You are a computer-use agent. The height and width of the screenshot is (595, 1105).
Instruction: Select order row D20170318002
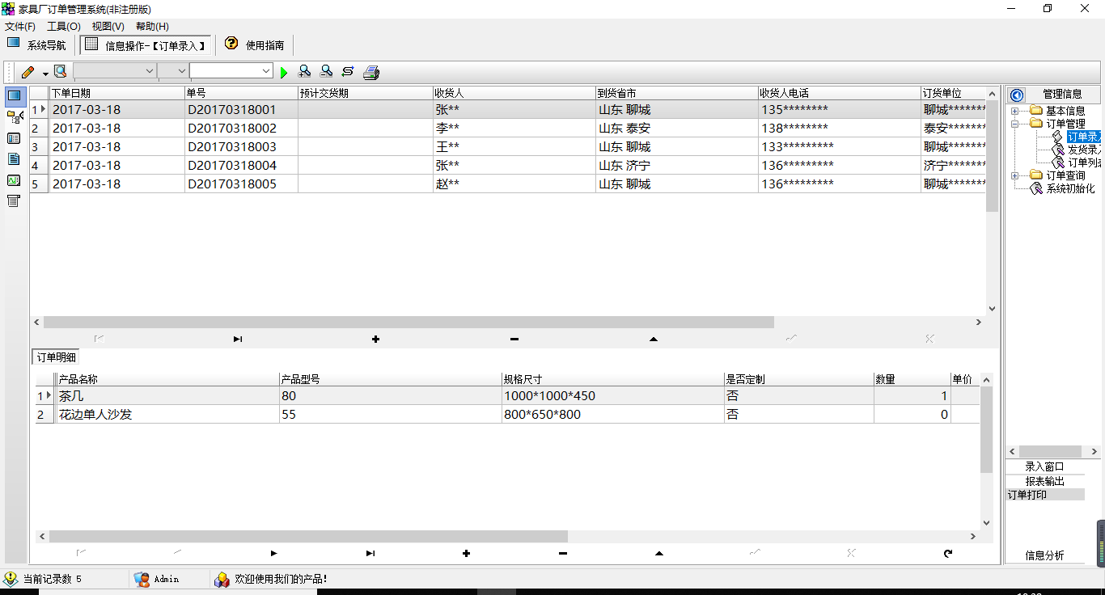(x=508, y=128)
